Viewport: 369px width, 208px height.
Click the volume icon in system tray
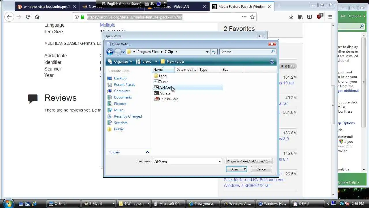[347, 204]
